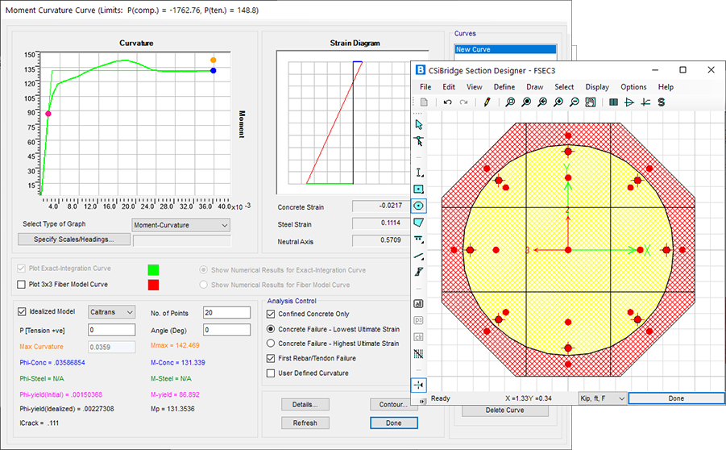The height and width of the screenshot is (450, 726).
Task: Open the Edit menu
Action: 449,87
